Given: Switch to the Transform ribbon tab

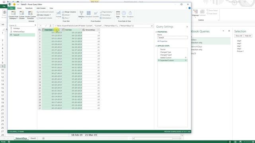Looking at the screenshot, I should [29, 8].
